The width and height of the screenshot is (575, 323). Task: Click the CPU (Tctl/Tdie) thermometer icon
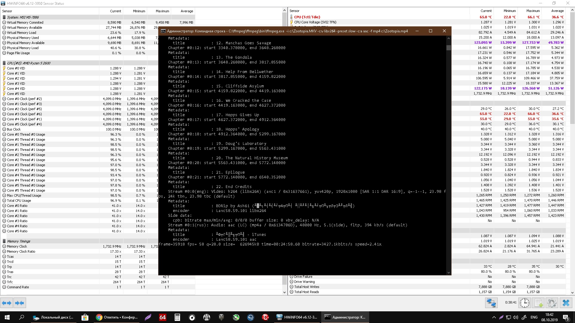click(x=291, y=17)
